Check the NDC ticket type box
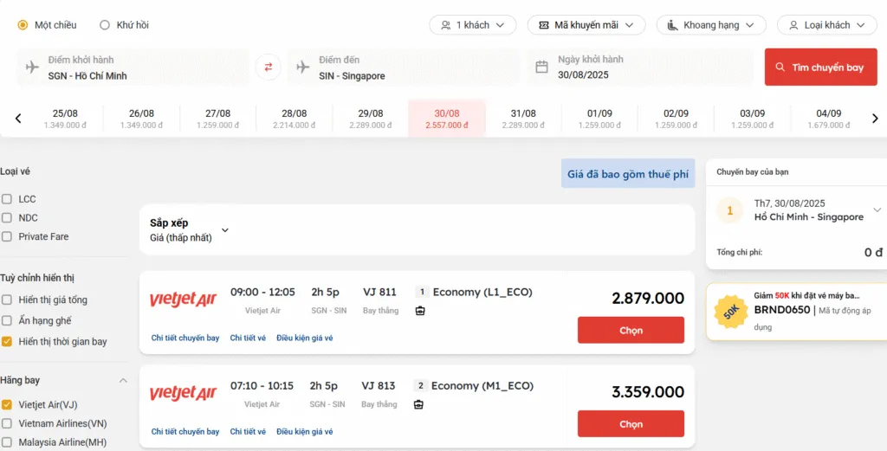 tap(7, 217)
